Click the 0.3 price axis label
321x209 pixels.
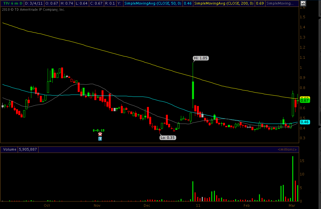pos(302,138)
